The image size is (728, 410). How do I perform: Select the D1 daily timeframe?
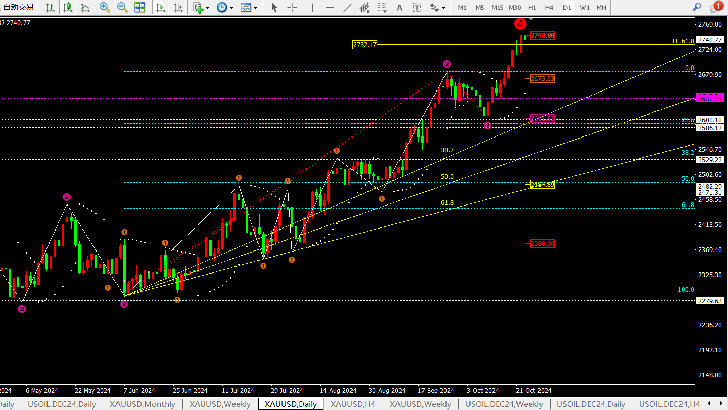click(x=567, y=7)
